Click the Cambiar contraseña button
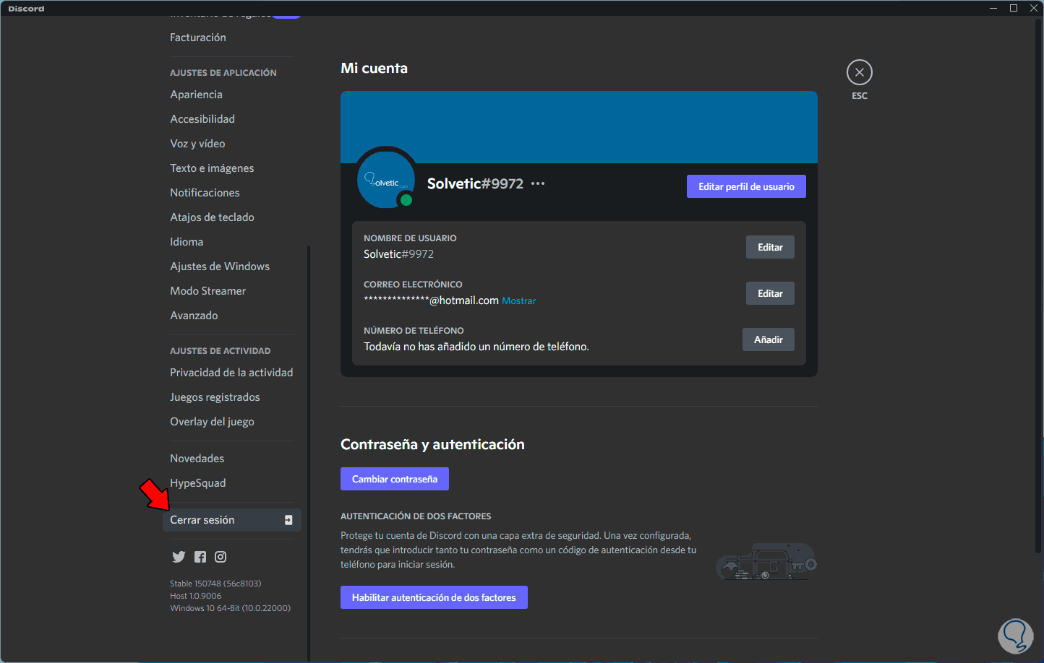This screenshot has height=663, width=1044. (395, 479)
